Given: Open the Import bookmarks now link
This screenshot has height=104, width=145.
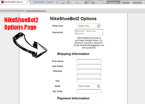Looking at the screenshot, I should [36, 11].
